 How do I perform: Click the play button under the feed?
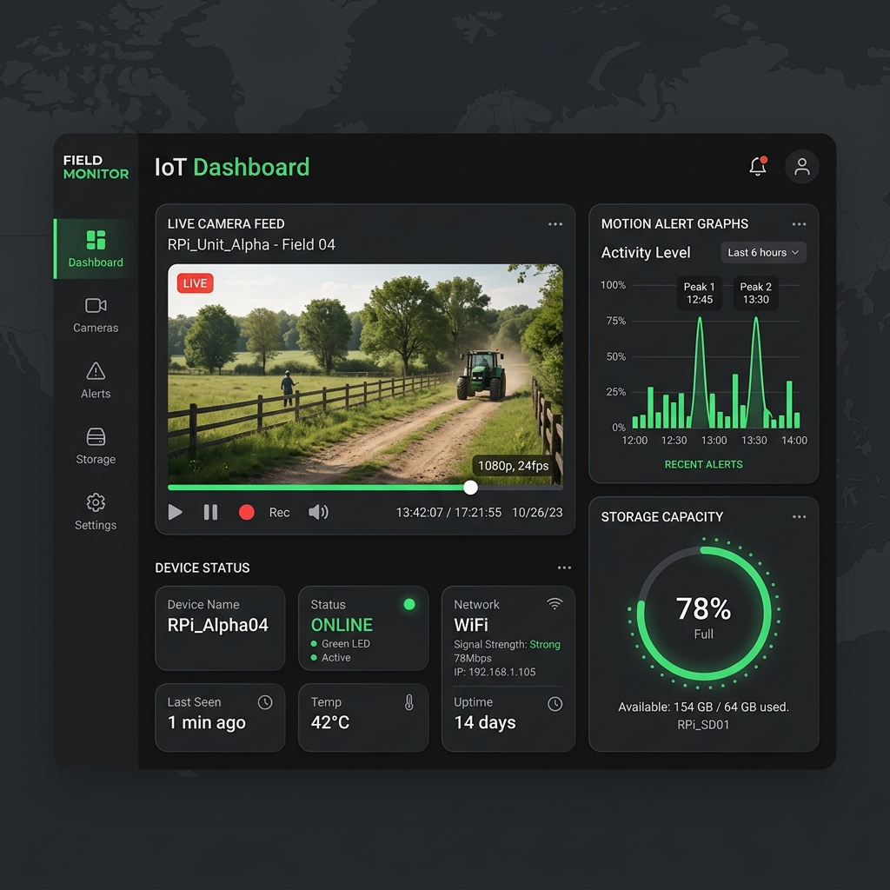176,513
